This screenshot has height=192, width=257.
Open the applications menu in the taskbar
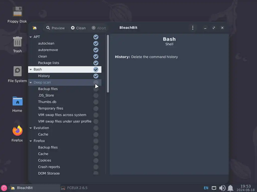pos(4,188)
